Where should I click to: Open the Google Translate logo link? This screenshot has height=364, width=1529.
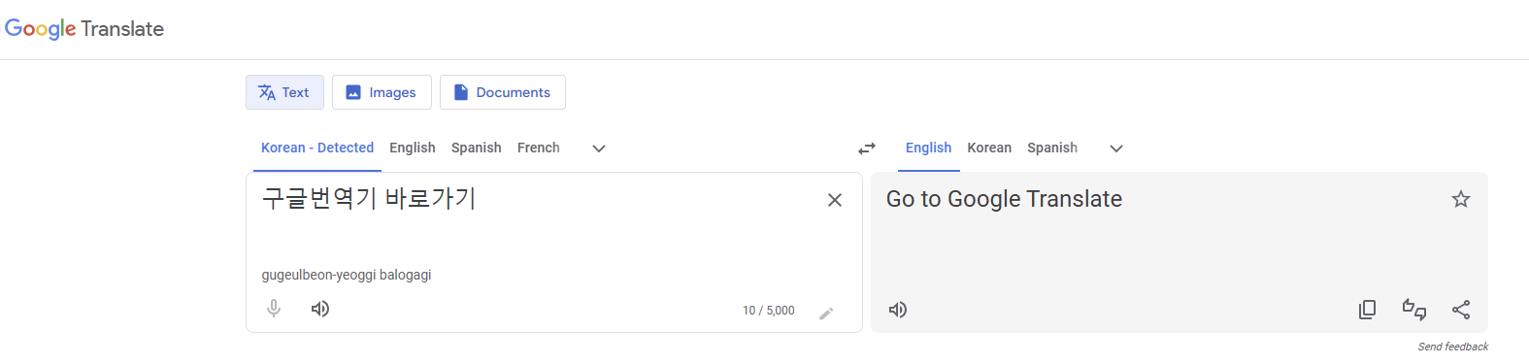(84, 29)
